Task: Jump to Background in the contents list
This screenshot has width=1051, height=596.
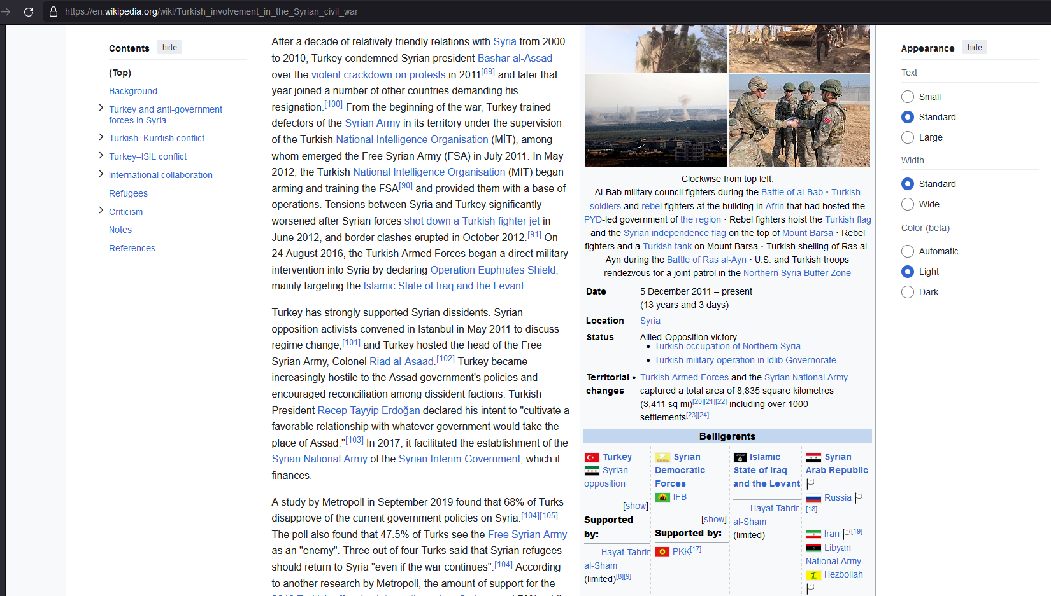Action: [x=133, y=91]
